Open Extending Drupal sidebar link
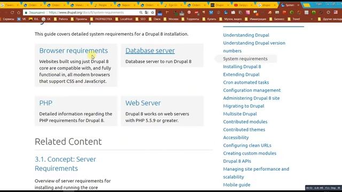 (x=241, y=75)
